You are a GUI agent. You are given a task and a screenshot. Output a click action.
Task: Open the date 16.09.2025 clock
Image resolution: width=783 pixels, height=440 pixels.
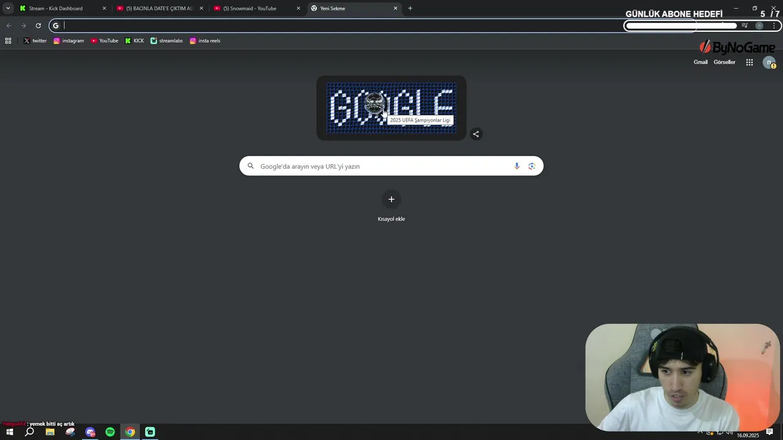click(x=748, y=435)
